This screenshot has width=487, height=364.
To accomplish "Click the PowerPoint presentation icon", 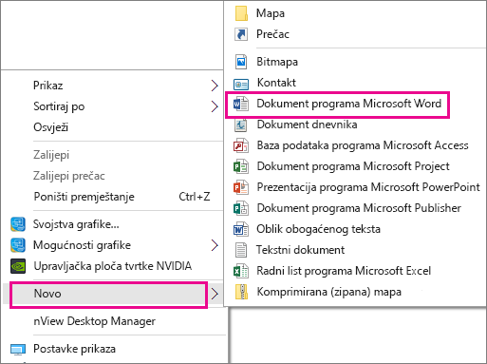I will (x=241, y=187).
